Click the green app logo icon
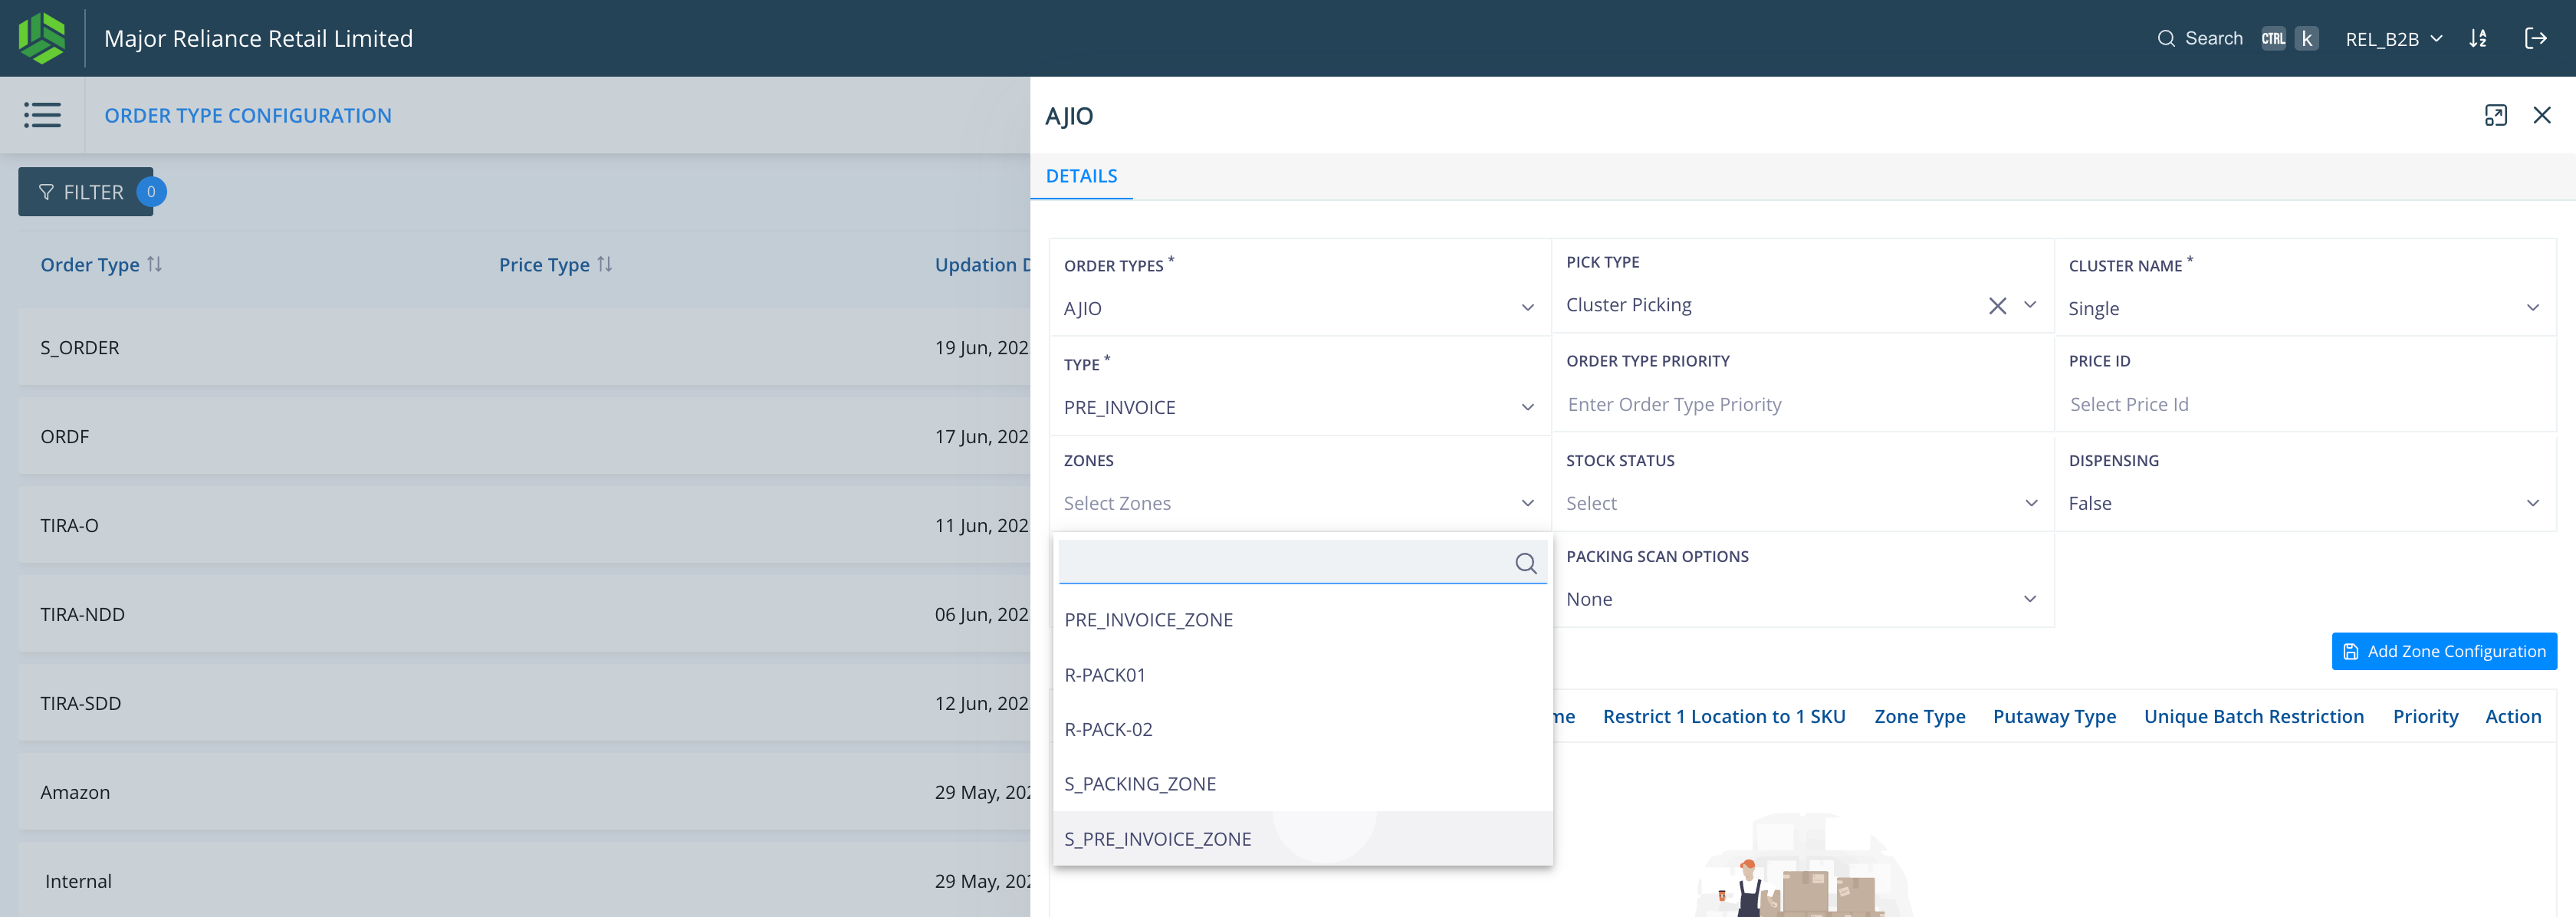Image resolution: width=2576 pixels, height=917 pixels. [x=42, y=38]
